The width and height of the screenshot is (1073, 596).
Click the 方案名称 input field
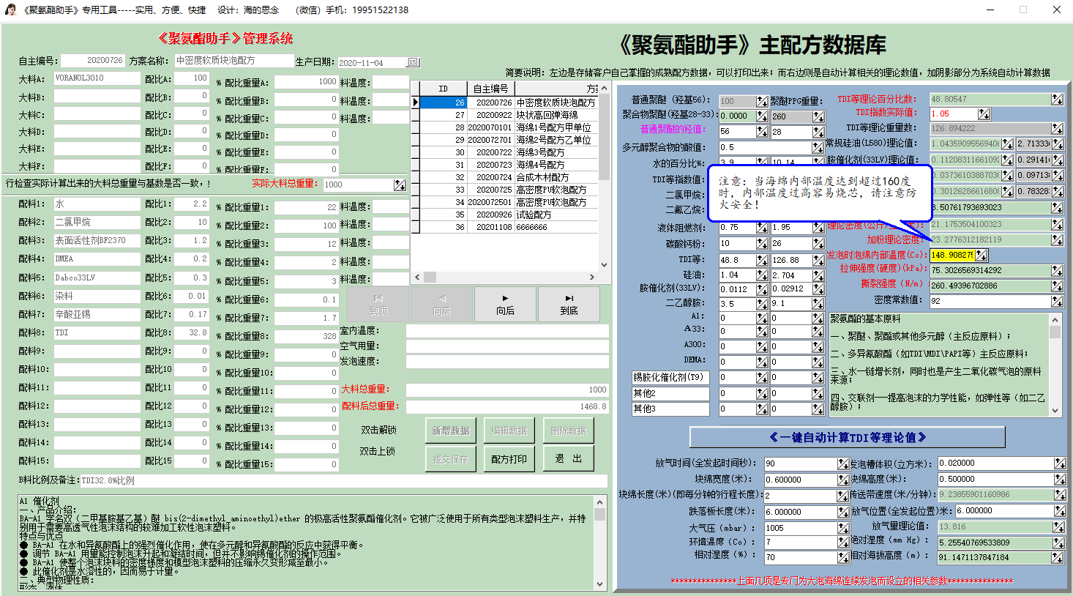pyautogui.click(x=234, y=61)
